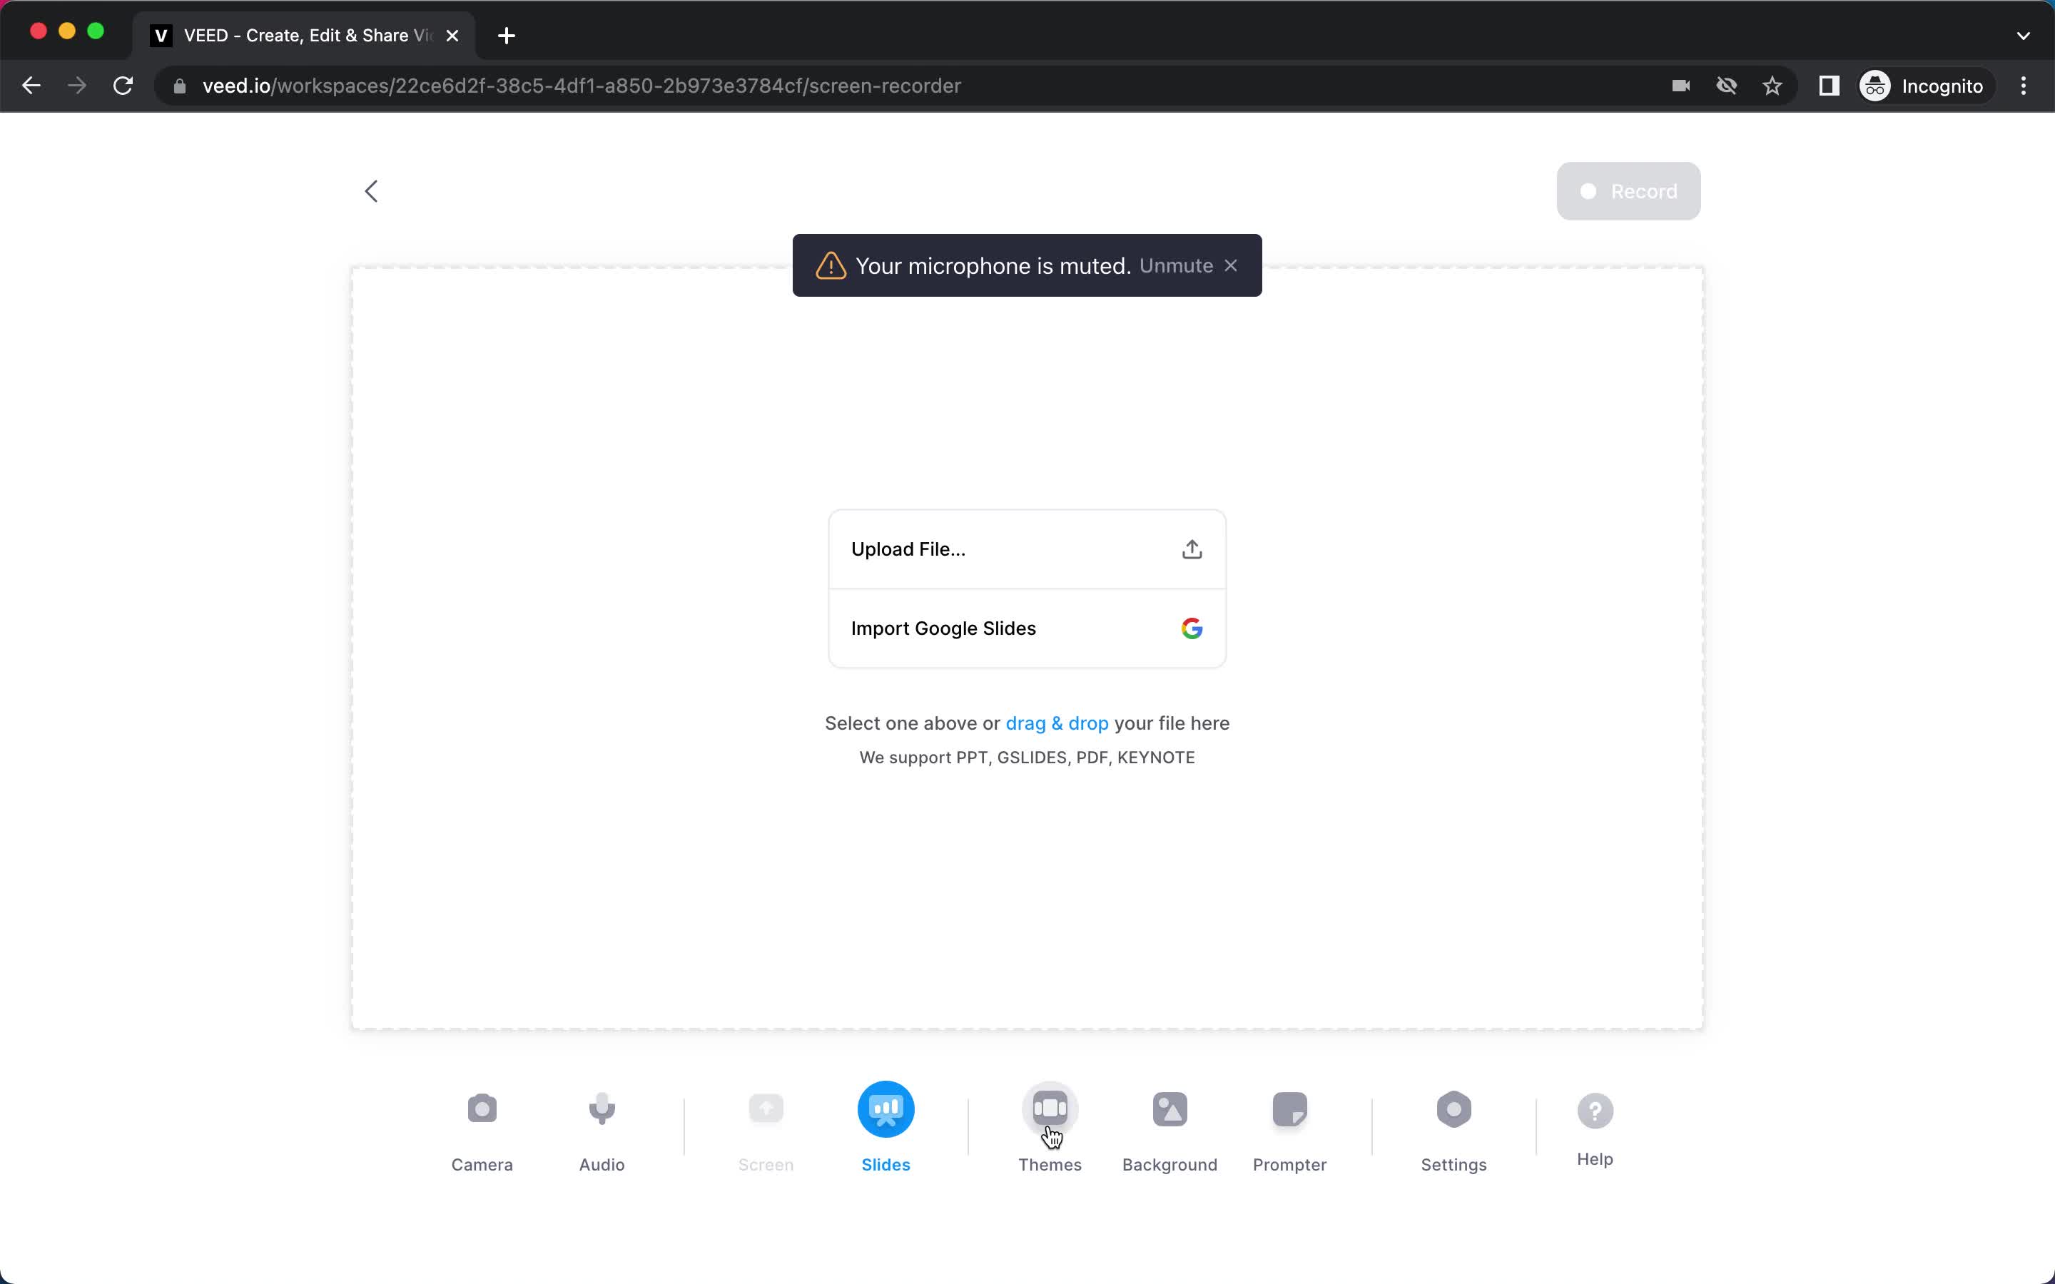Select Import Google Slides option
The height and width of the screenshot is (1284, 2055).
(1027, 628)
